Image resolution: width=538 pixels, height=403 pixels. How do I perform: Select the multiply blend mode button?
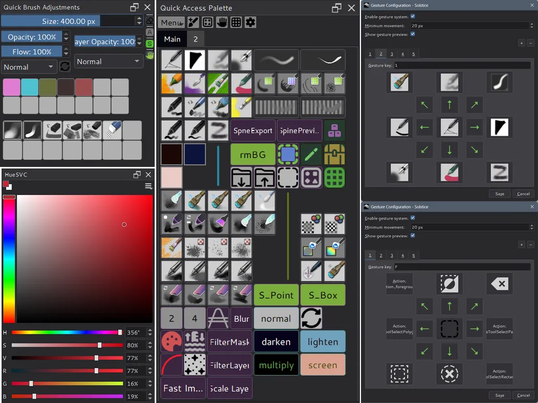coord(276,365)
